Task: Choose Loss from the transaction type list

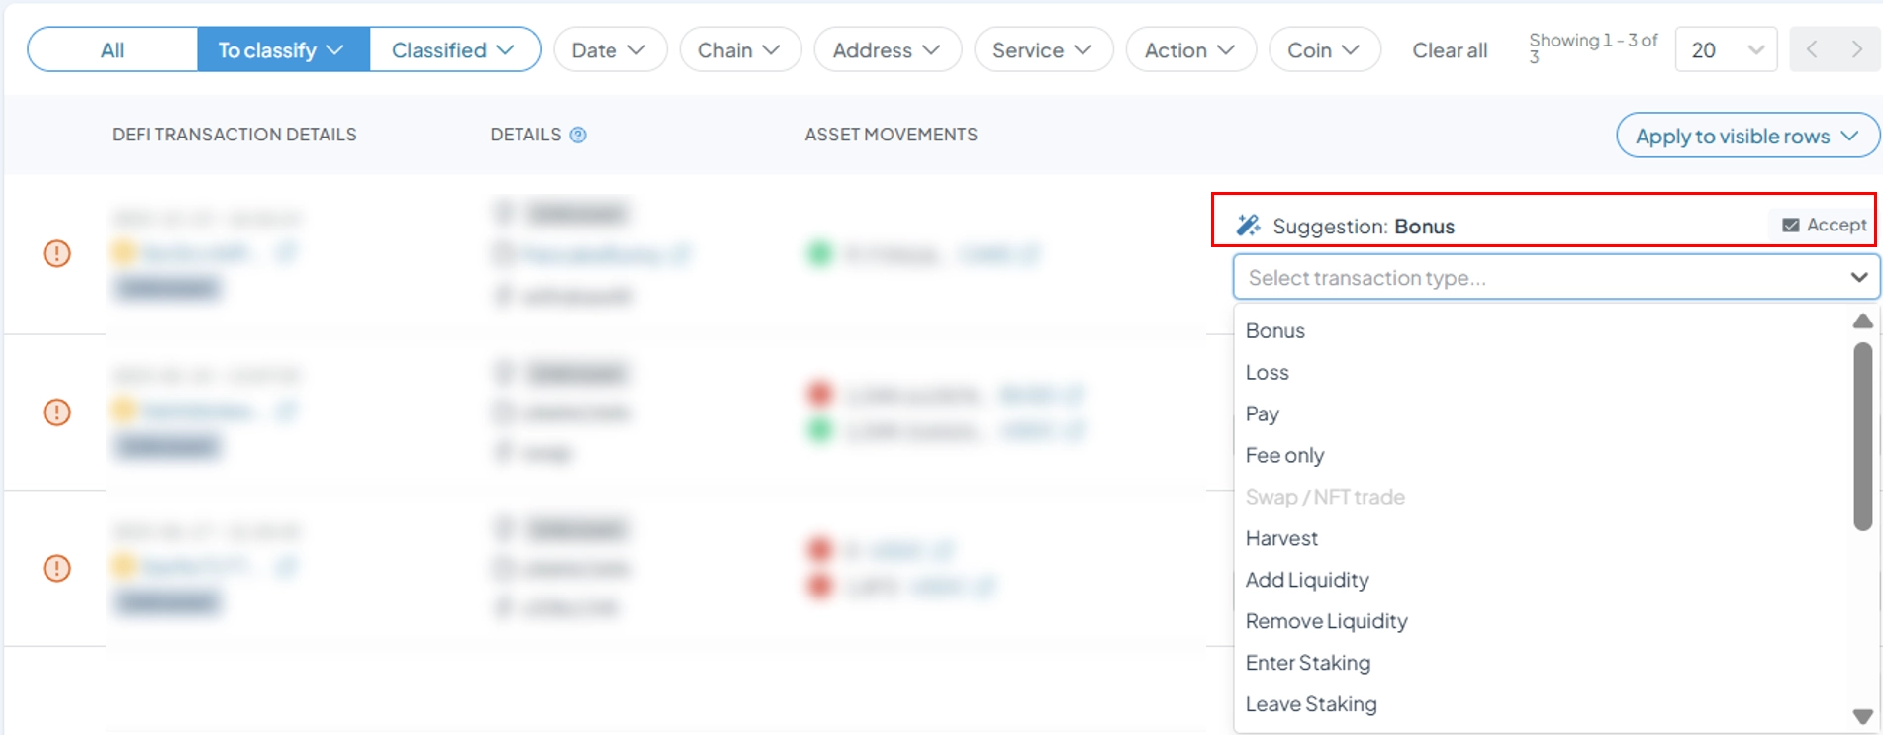Action: tap(1268, 372)
